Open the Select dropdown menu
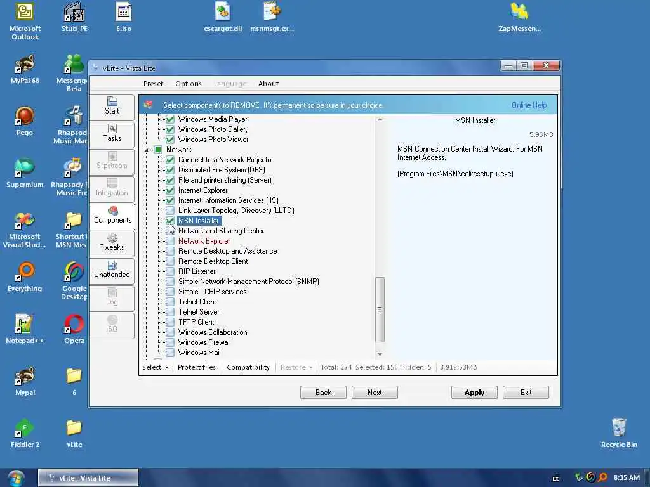 156,367
